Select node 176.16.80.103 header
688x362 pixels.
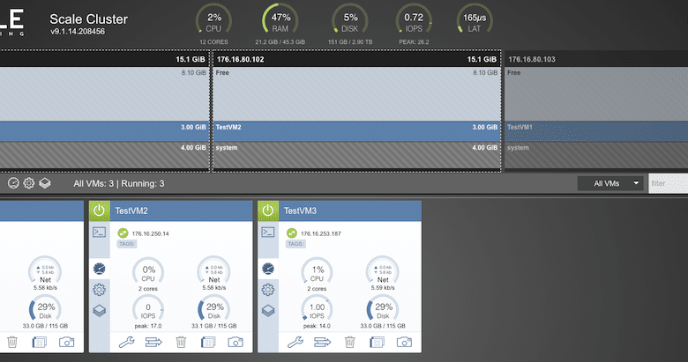click(x=596, y=59)
